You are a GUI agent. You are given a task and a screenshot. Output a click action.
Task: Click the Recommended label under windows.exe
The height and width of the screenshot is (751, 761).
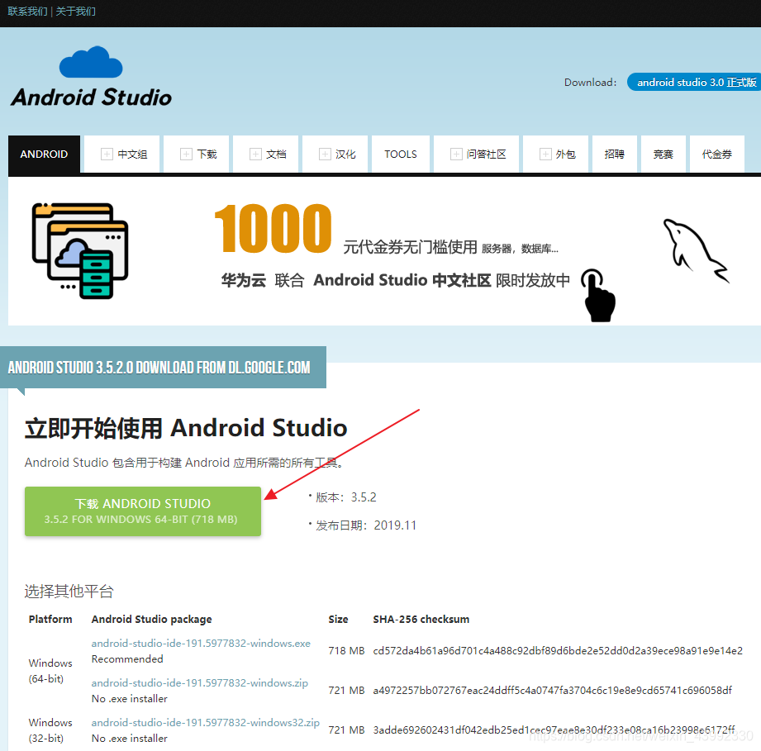127,658
